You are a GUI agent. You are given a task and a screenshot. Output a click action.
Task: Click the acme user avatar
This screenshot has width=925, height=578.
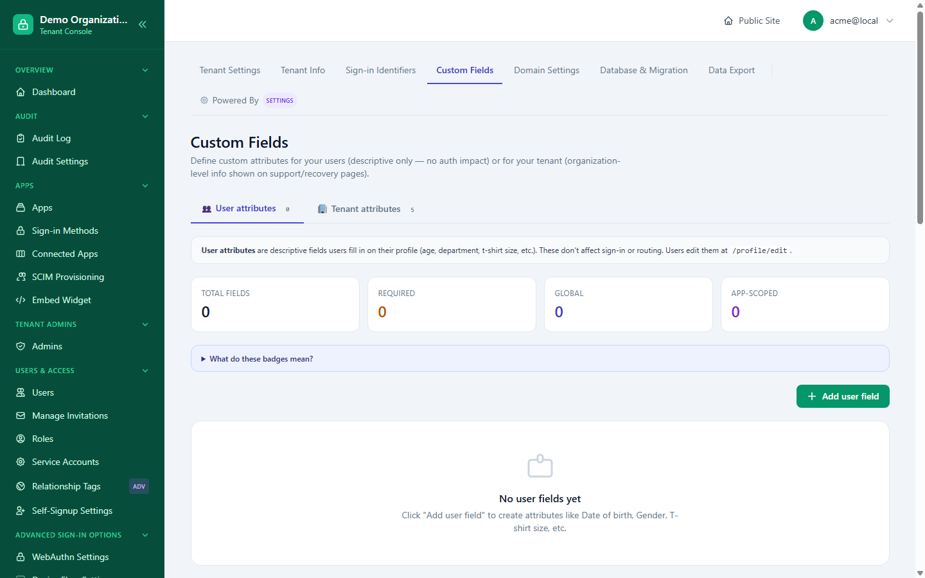pyautogui.click(x=813, y=21)
